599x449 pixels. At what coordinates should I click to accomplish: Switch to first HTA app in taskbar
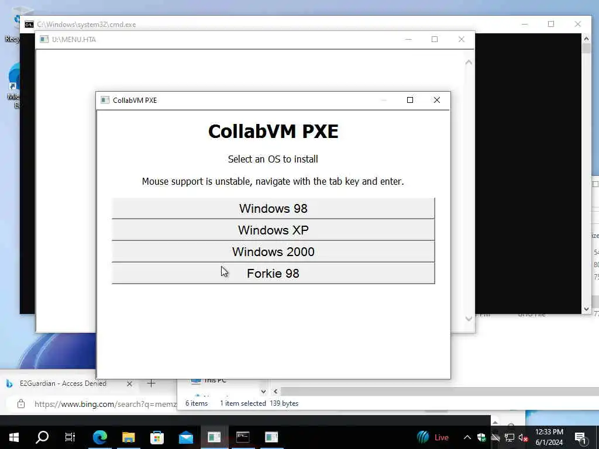[x=214, y=437]
